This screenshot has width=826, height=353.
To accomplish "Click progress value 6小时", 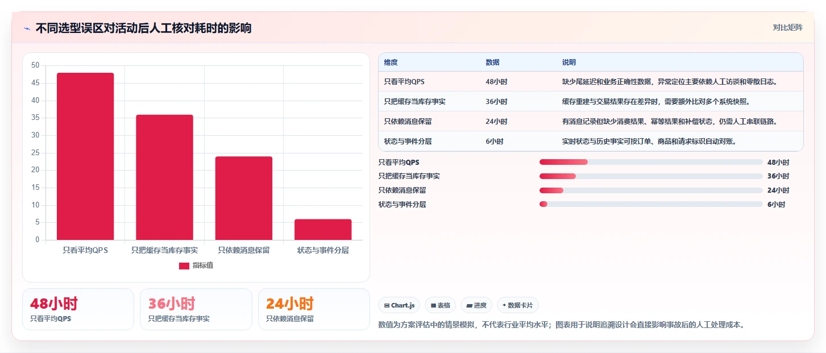I will point(776,205).
